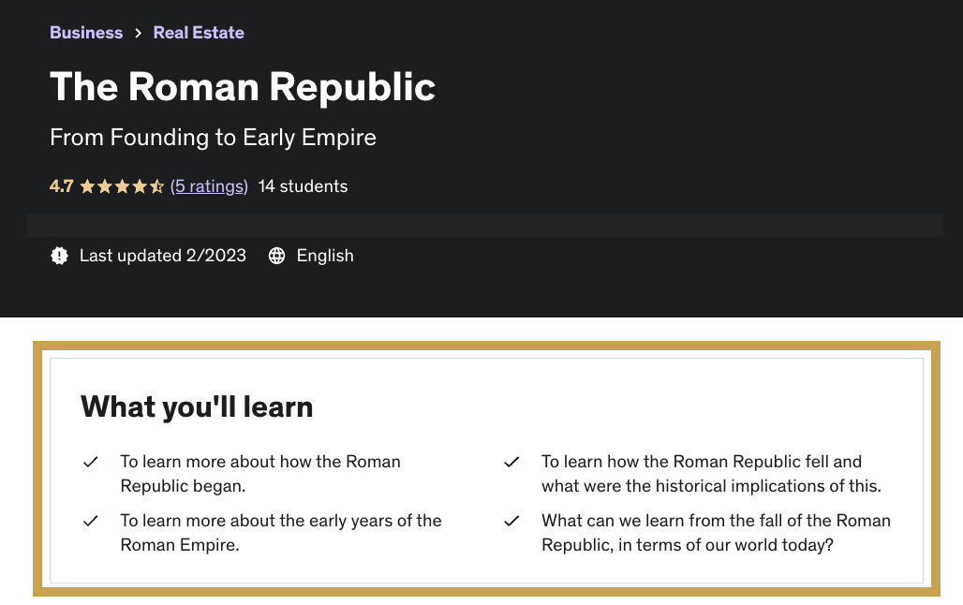The width and height of the screenshot is (963, 605).
Task: Click the 'Last updated 2/2023' text
Action: pos(163,256)
